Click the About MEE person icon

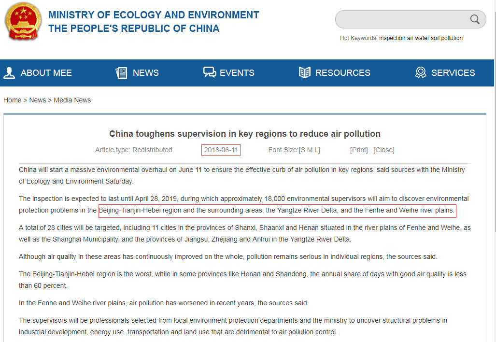coord(9,73)
